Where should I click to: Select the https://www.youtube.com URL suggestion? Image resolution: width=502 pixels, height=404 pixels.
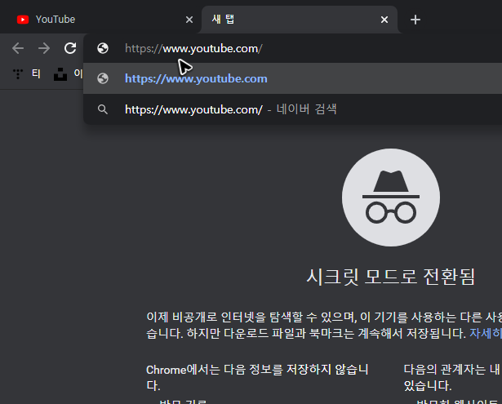pos(292,78)
